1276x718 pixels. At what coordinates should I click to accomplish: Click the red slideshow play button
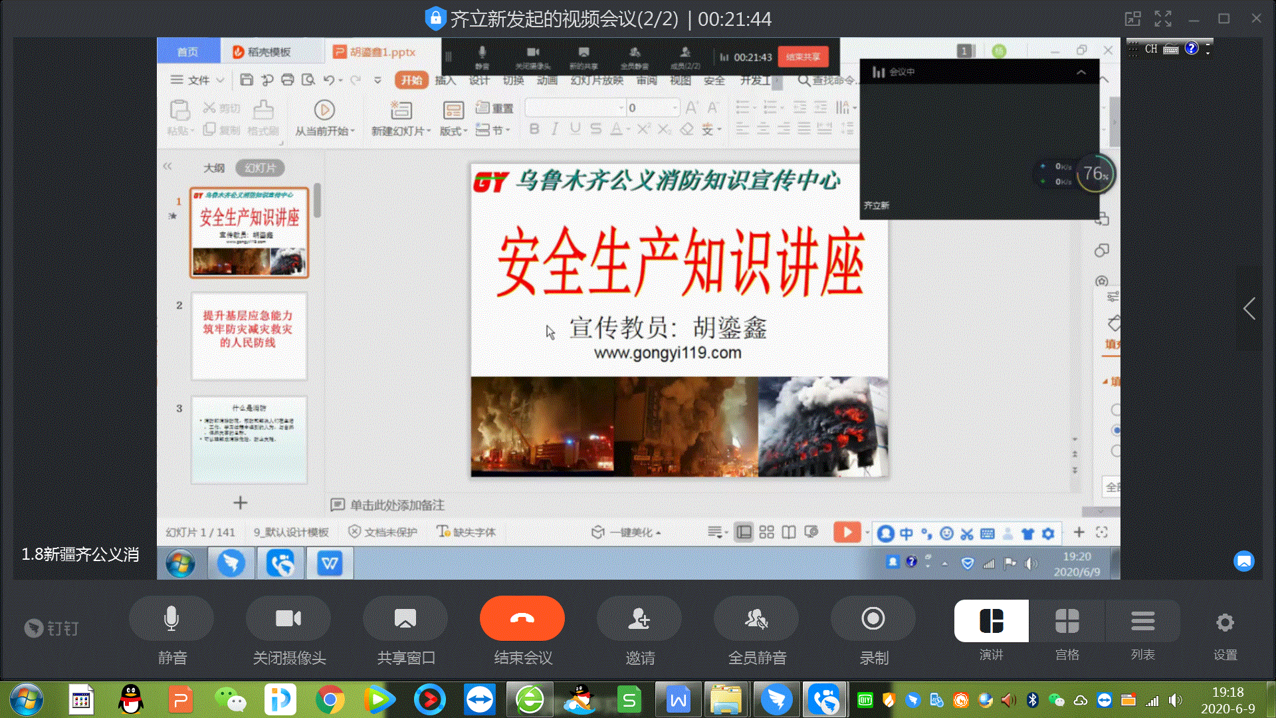pyautogui.click(x=847, y=532)
